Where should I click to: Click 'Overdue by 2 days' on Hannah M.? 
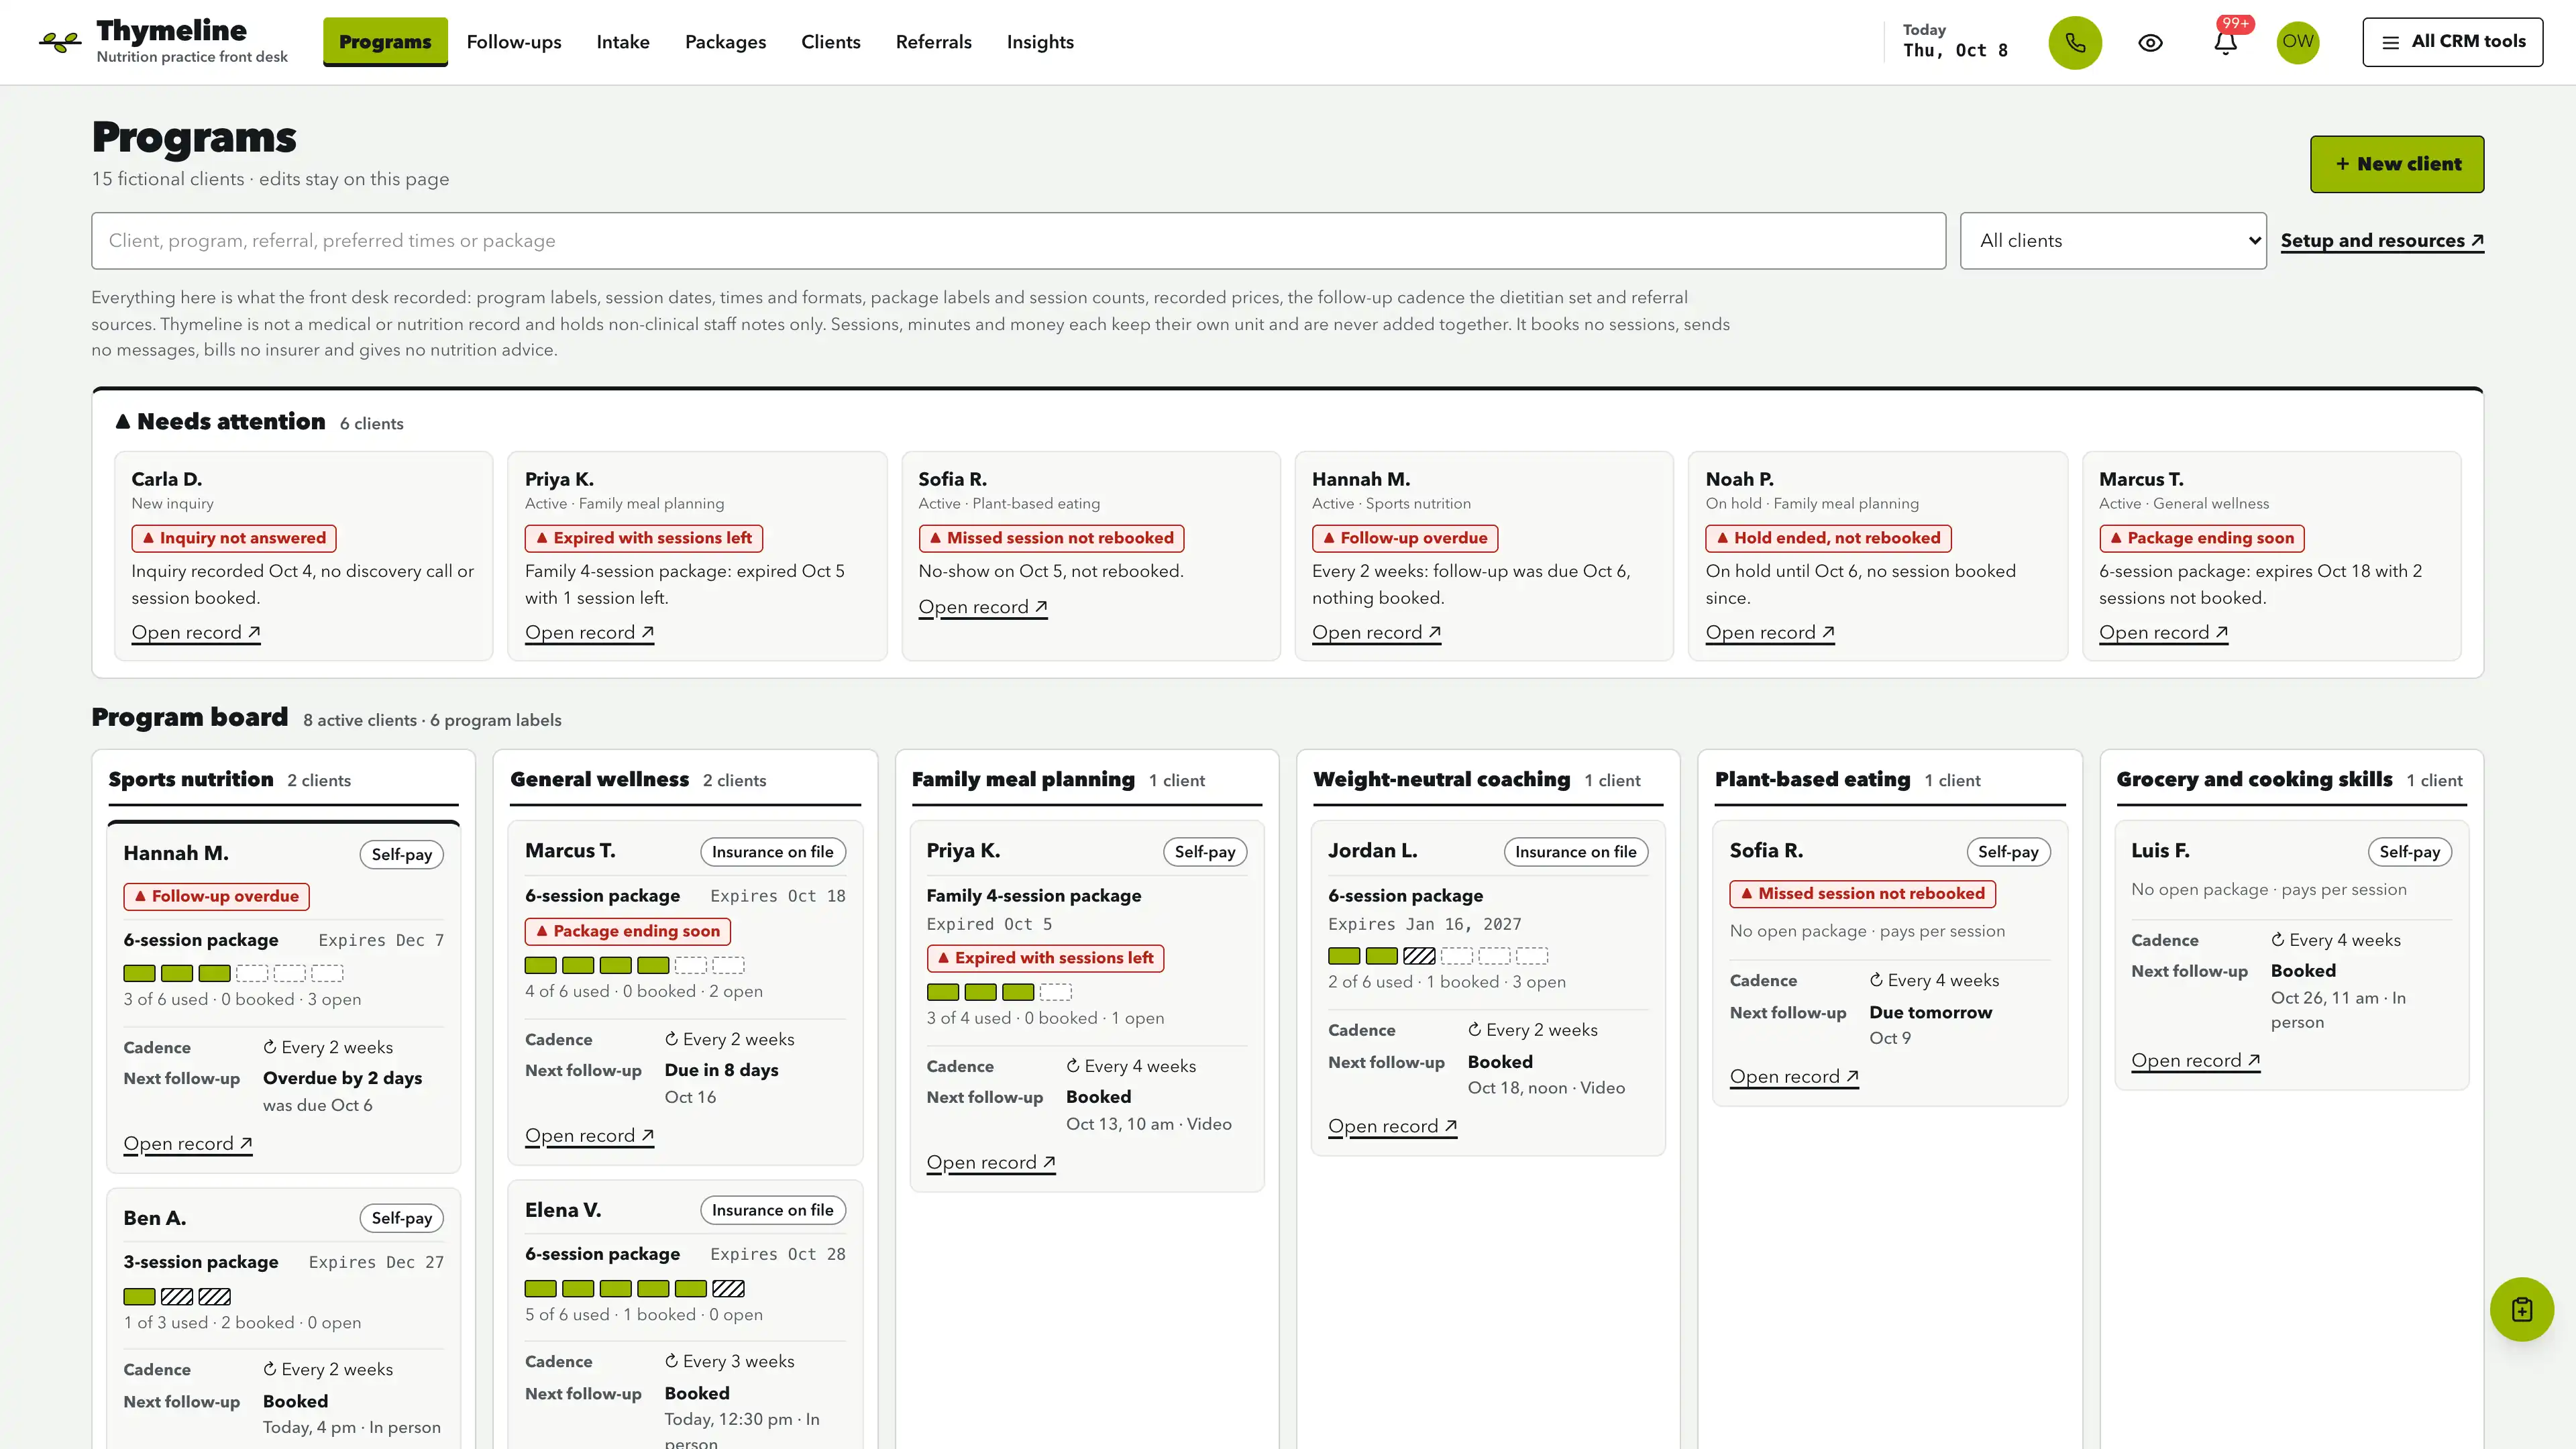[x=342, y=1079]
